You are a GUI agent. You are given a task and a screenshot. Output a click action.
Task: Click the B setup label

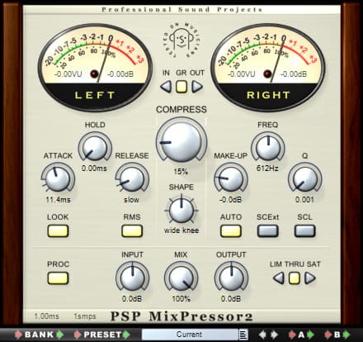pos(337,335)
